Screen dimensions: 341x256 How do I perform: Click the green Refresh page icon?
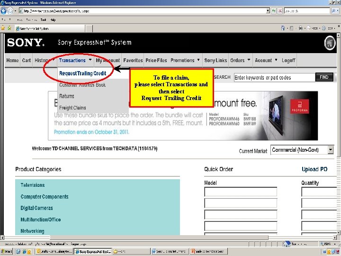[274, 11]
